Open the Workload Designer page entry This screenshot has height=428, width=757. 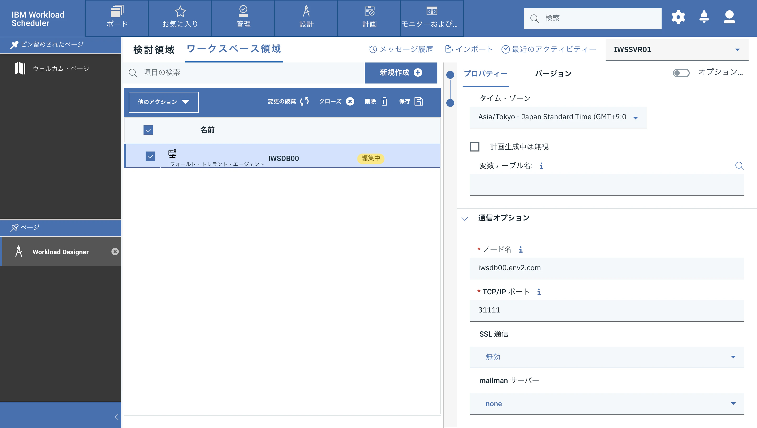coord(61,252)
